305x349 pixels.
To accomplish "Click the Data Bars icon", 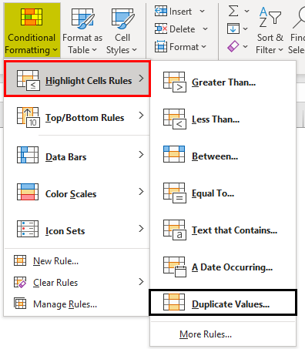I will coord(28,155).
